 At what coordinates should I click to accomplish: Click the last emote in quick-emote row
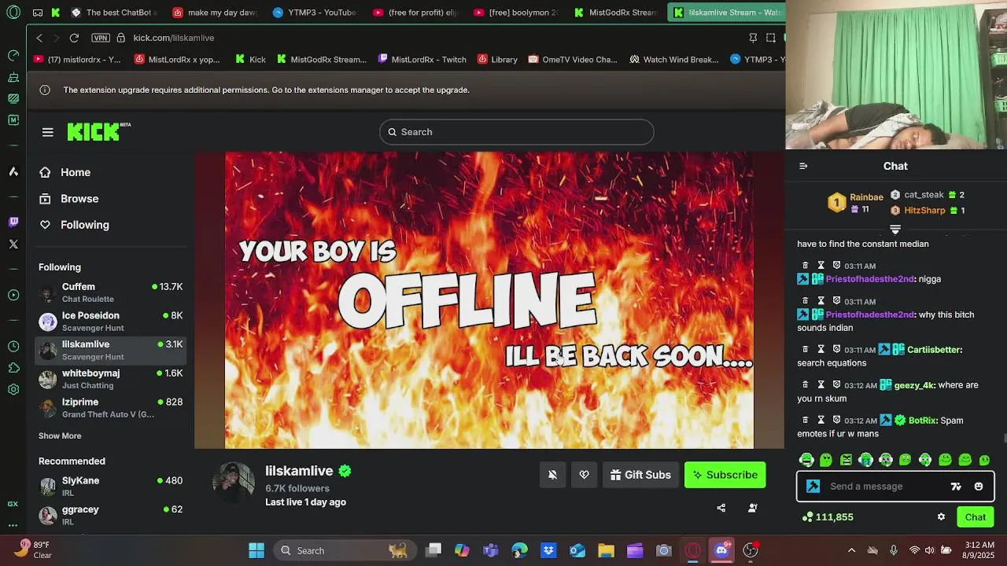(x=985, y=460)
